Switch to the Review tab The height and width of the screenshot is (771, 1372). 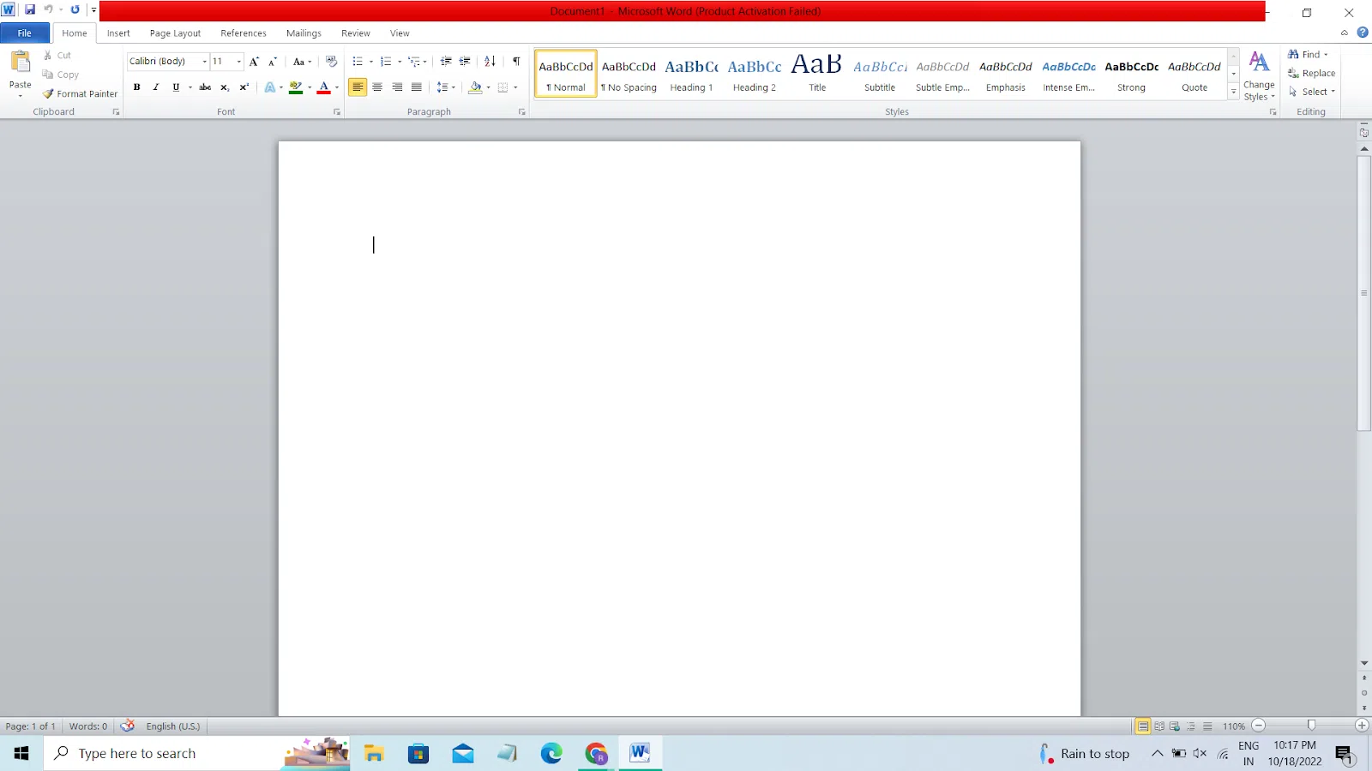(356, 33)
